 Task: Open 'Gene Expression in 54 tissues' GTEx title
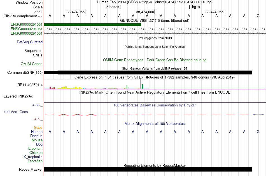click(x=155, y=77)
